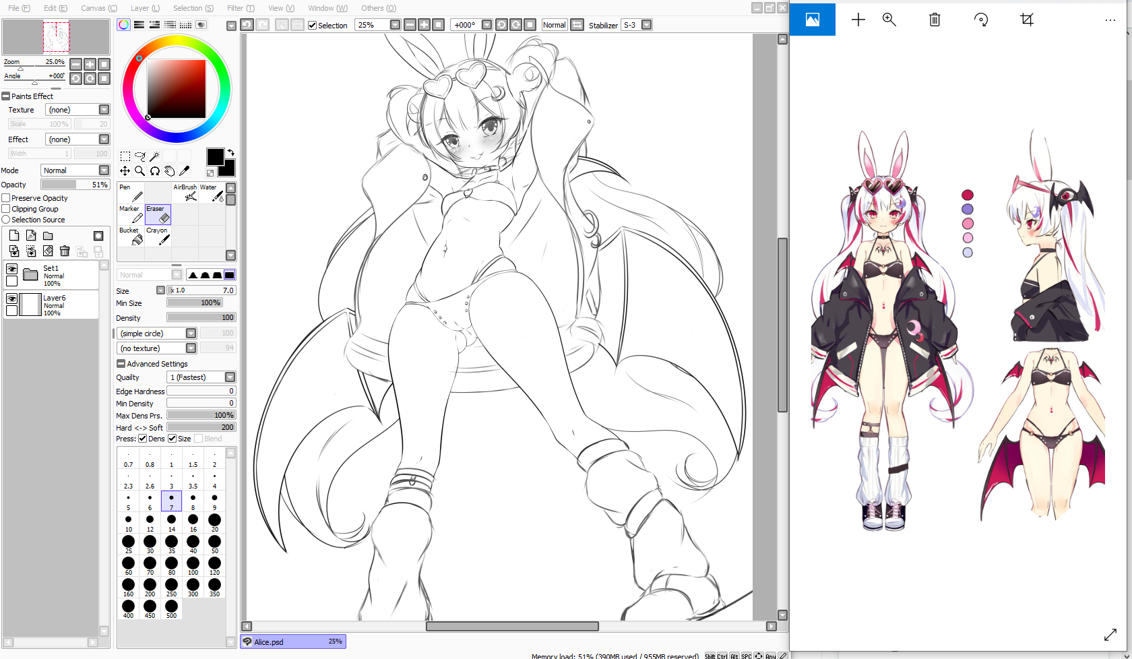Click the delete trash icon in photo viewer
The width and height of the screenshot is (1132, 659).
coord(934,20)
